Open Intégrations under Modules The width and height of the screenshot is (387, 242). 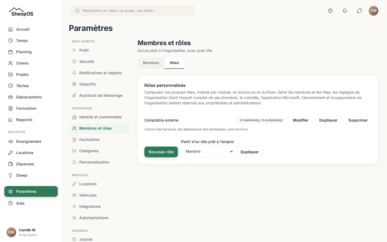tap(99, 207)
